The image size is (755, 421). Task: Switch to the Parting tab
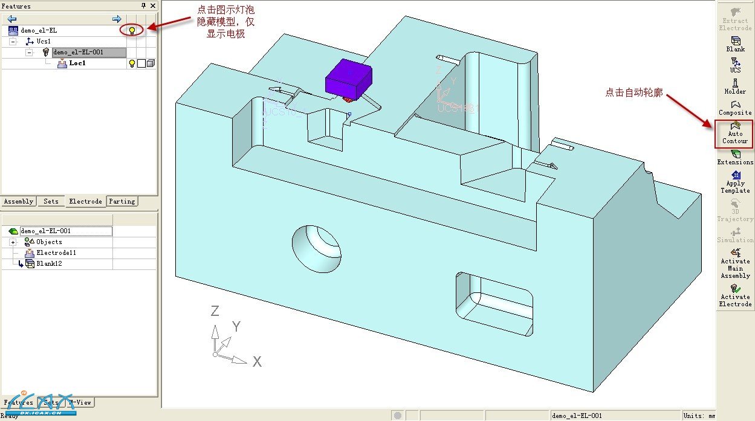pyautogui.click(x=122, y=201)
